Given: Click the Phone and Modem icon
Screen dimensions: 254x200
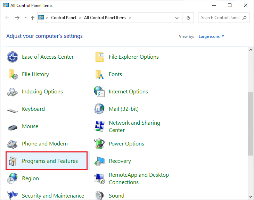Looking at the screenshot, I should pos(13,144).
